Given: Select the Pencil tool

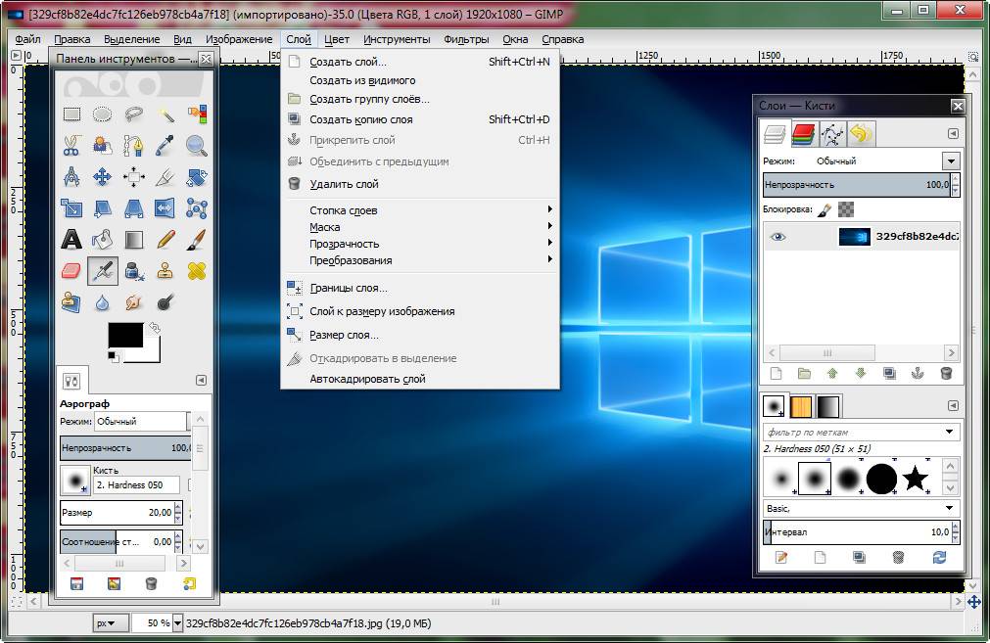Looking at the screenshot, I should pos(165,240).
